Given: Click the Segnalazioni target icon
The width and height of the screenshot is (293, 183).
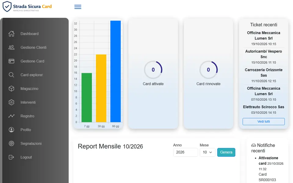Looking at the screenshot, I should 11,143.
